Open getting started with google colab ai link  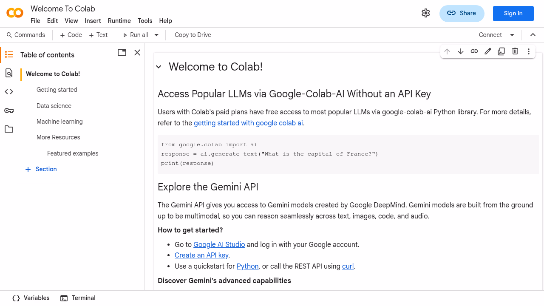tap(249, 123)
